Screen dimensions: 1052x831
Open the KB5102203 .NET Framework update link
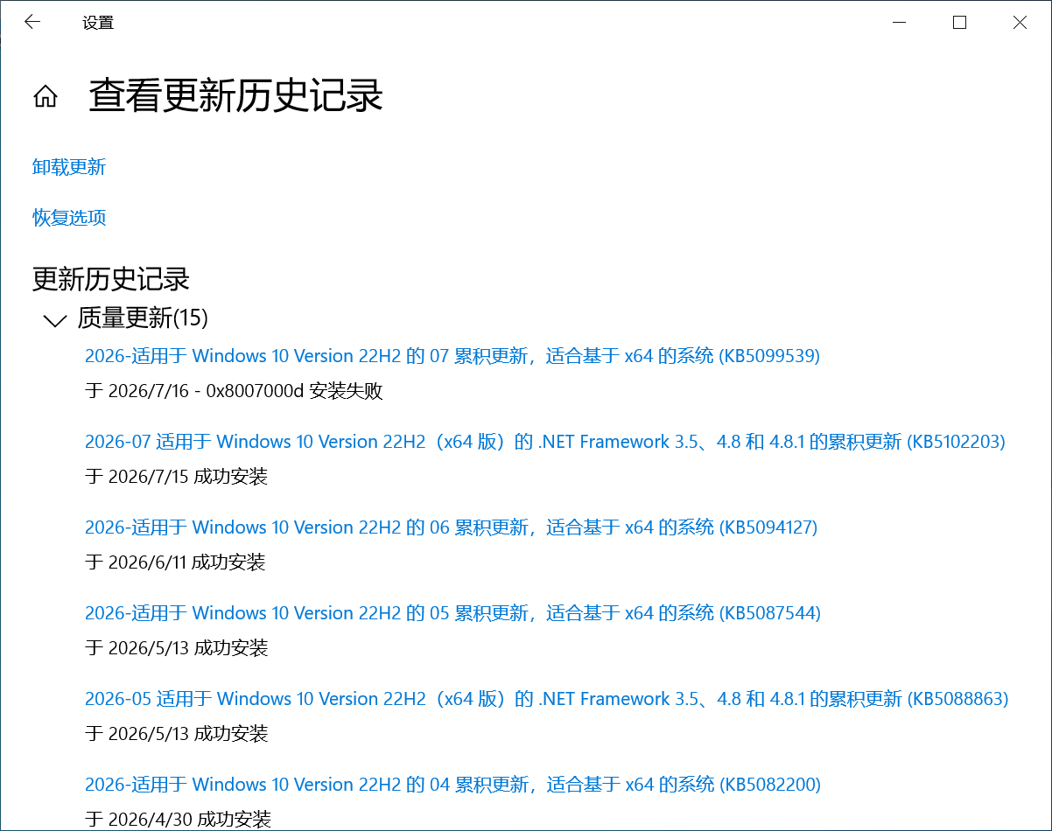[x=545, y=442]
